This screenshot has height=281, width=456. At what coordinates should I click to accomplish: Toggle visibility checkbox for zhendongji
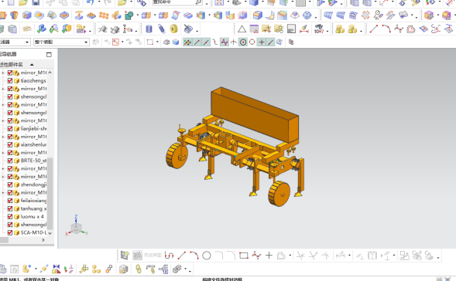click(10, 185)
